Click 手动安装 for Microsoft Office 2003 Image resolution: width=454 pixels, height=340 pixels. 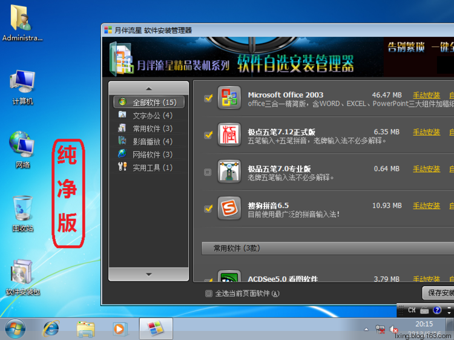click(427, 95)
